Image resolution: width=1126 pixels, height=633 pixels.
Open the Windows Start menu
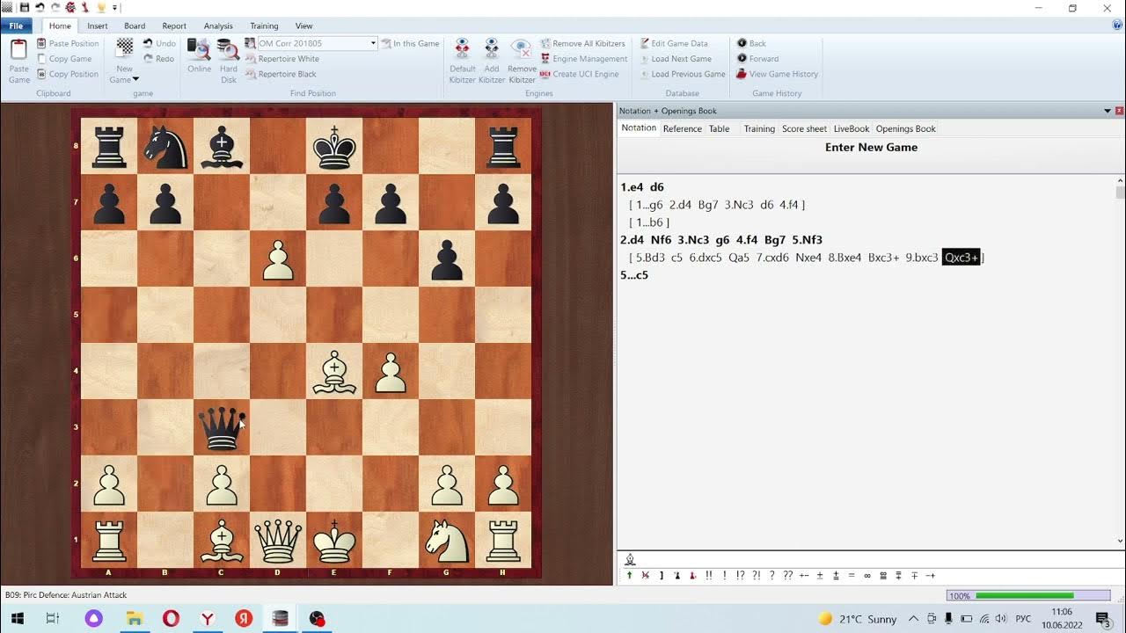click(18, 619)
